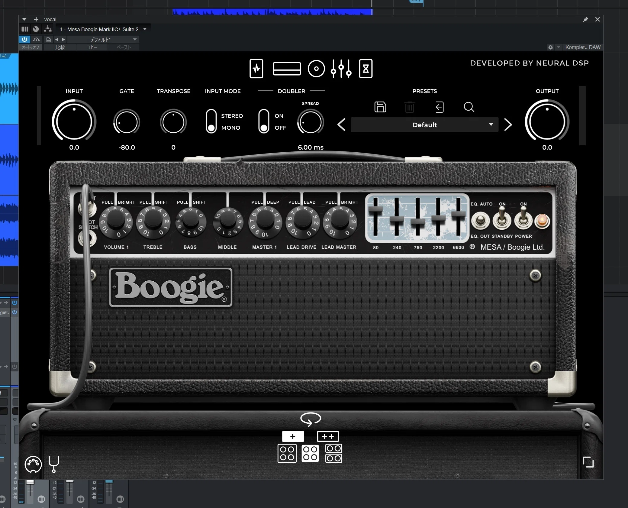Image resolution: width=628 pixels, height=508 pixels.
Task: Open MIDI mappings via the MIDI connector icon
Action: 33,464
